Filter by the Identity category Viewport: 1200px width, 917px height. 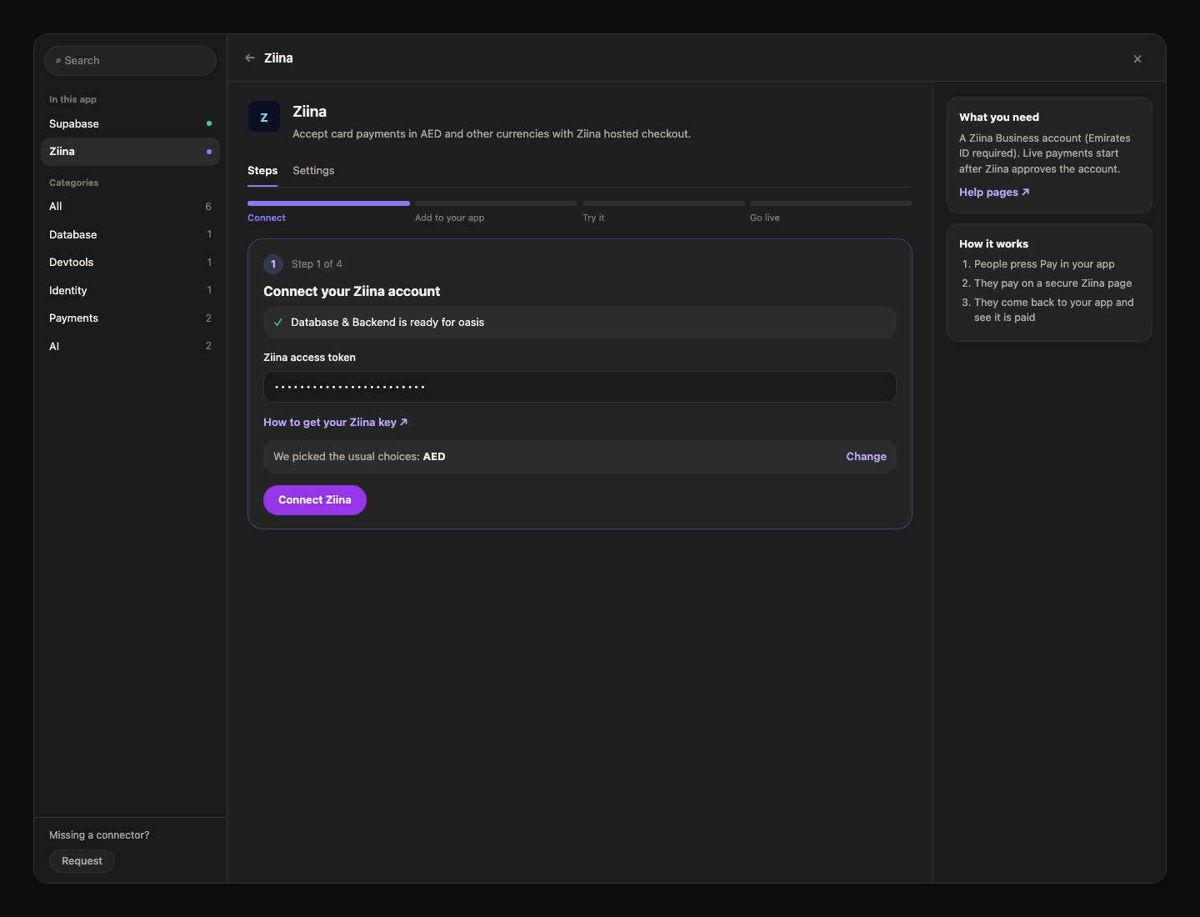click(x=130, y=291)
